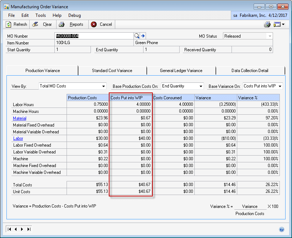Click the Material link

coord(20,118)
